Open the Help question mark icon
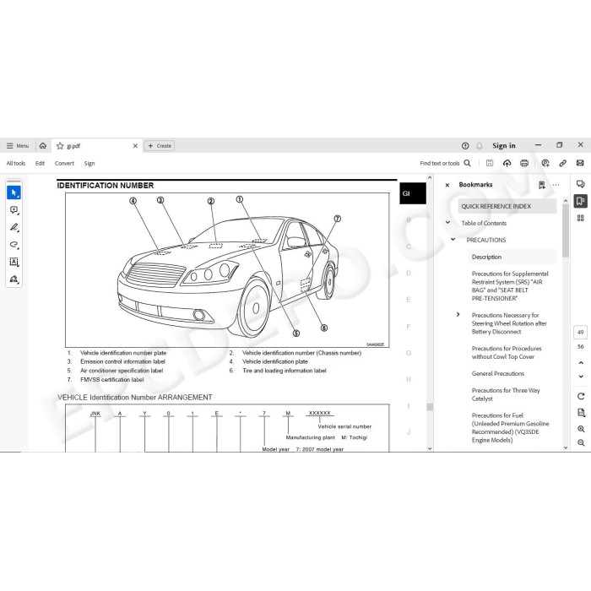Image resolution: width=591 pixels, height=591 pixels. pos(465,146)
